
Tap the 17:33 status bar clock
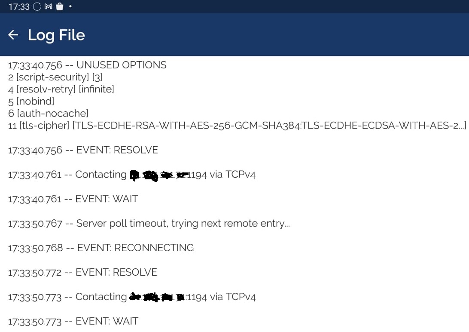point(19,6)
